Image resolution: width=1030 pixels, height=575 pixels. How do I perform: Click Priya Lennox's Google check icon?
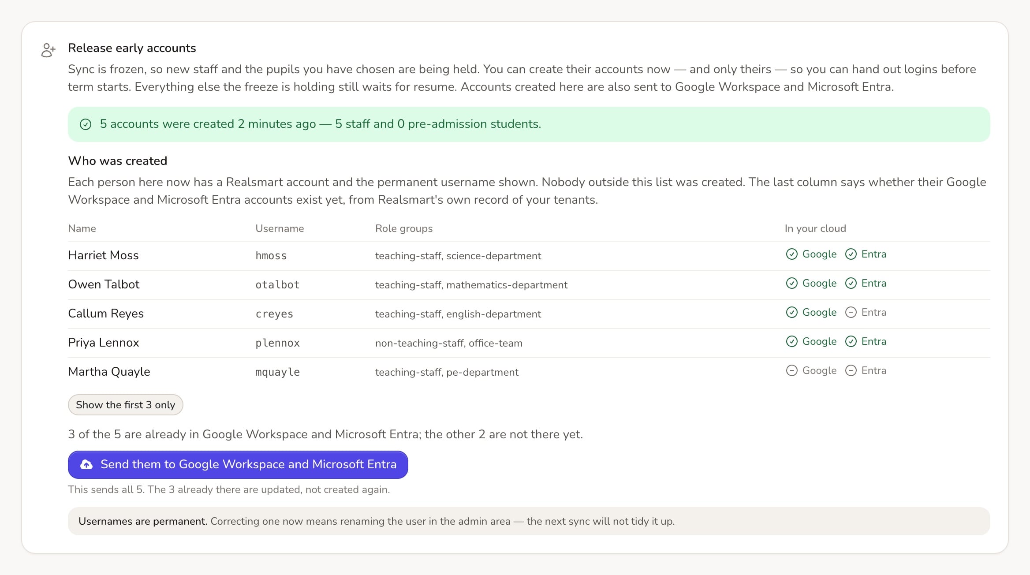click(792, 341)
